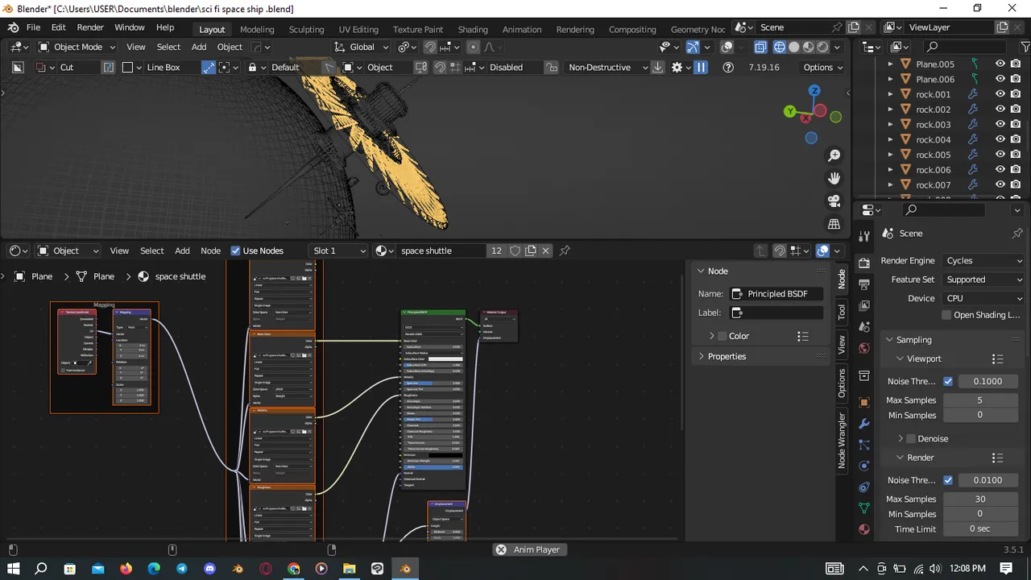The height and width of the screenshot is (580, 1031).
Task: Open the Node Wrangler sidebar tab
Action: click(842, 441)
